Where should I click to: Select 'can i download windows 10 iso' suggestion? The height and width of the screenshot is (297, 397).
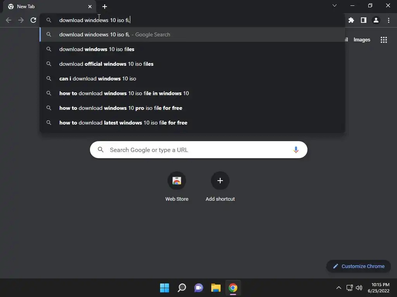[192, 79]
